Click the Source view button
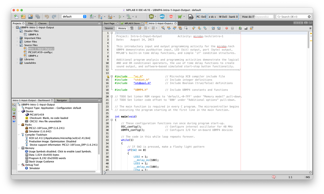The width and height of the screenshot is (324, 194). (x=109, y=28)
